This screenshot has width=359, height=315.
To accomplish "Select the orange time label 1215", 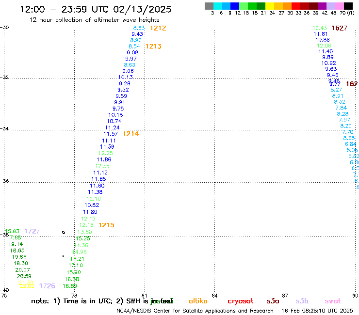I will tap(106, 225).
